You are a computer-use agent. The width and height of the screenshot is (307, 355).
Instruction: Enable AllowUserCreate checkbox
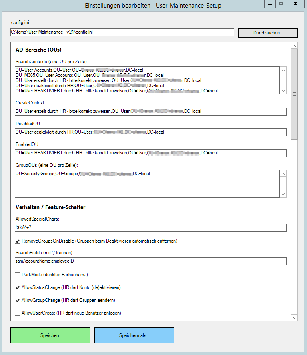click(18, 313)
